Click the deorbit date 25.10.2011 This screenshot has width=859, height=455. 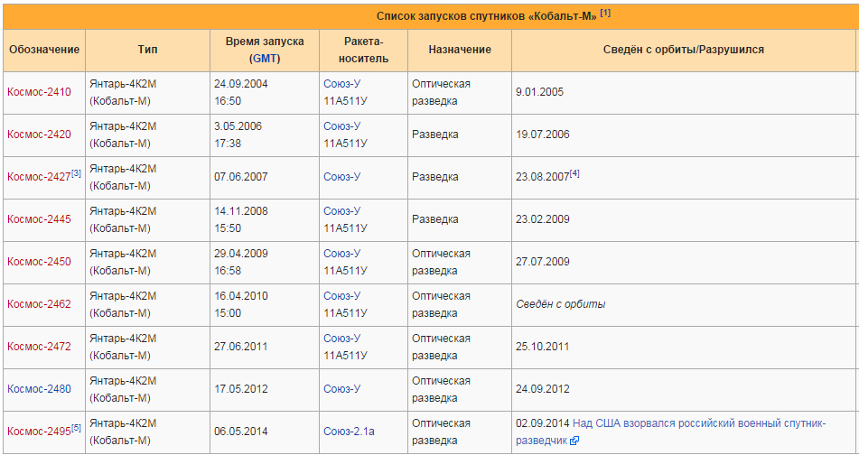tap(542, 347)
